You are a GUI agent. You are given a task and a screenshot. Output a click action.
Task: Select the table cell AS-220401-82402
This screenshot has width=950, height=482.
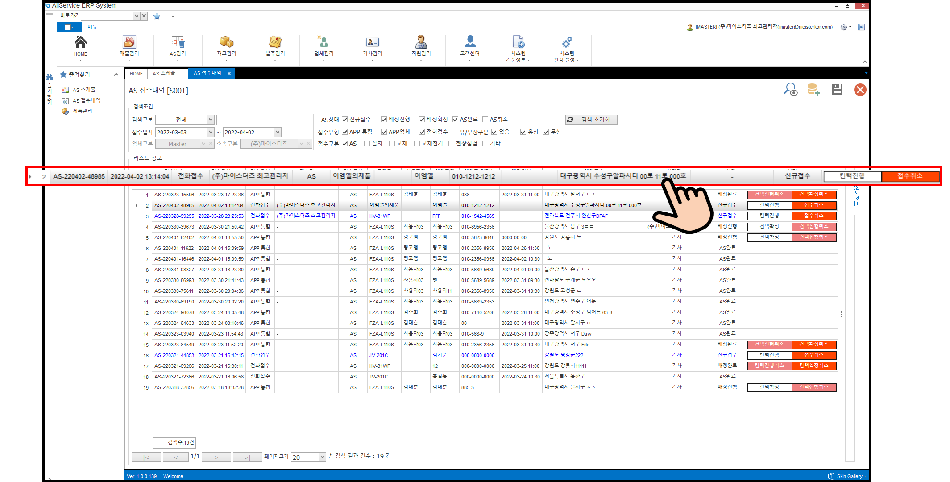tap(174, 237)
